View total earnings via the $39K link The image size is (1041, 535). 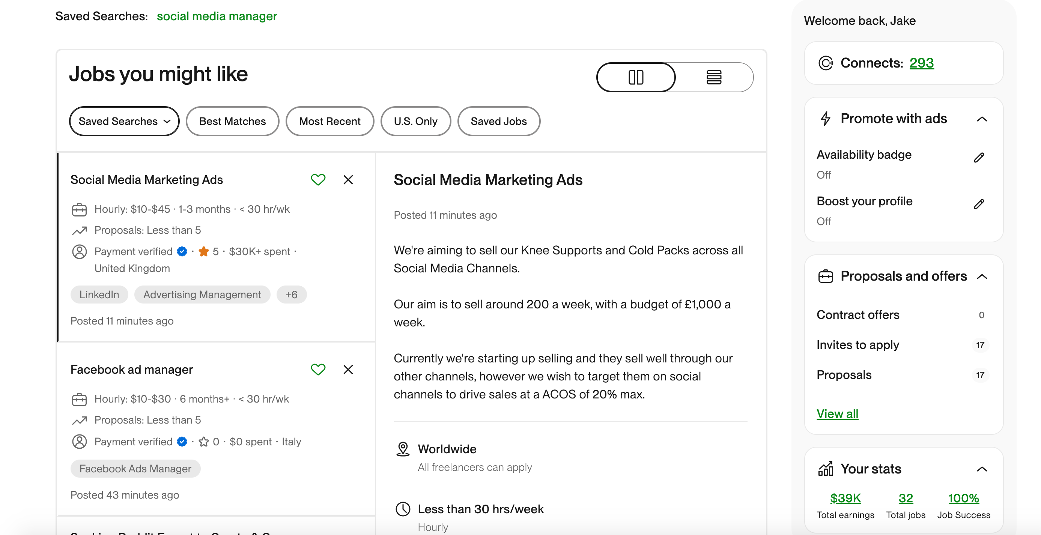click(x=845, y=498)
